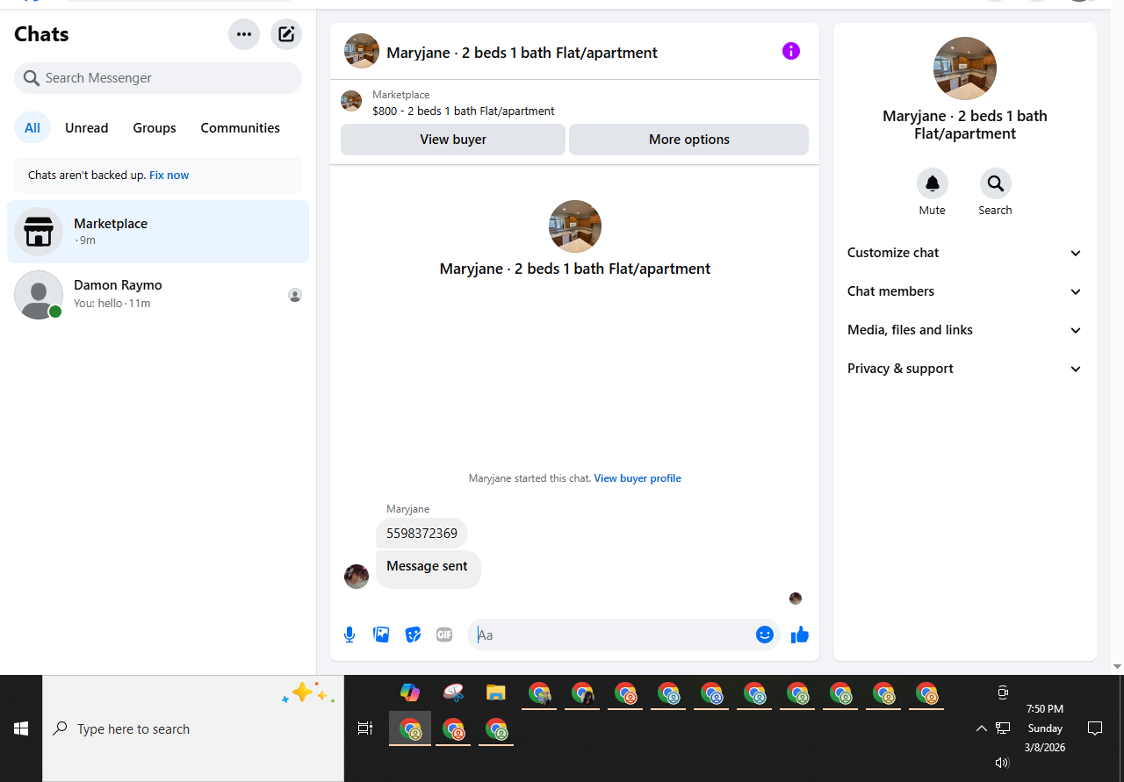Image resolution: width=1124 pixels, height=782 pixels.
Task: Switch to the Communities filter tab
Action: coord(241,128)
